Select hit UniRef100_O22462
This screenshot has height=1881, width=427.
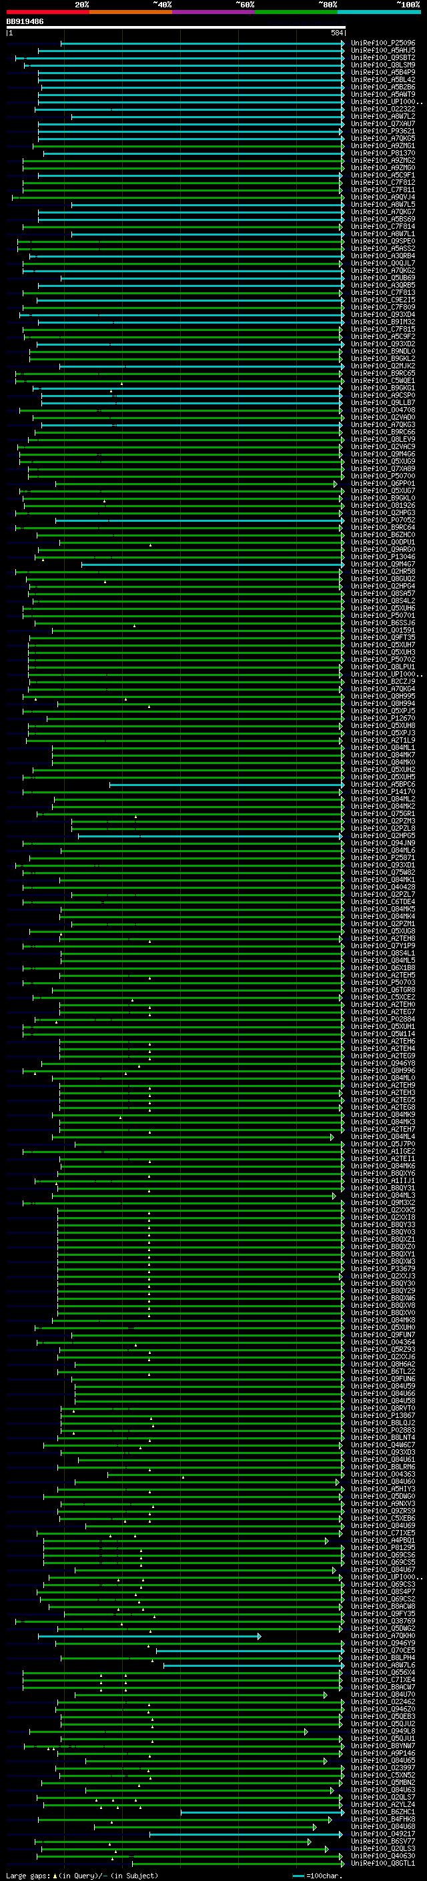click(x=382, y=1702)
